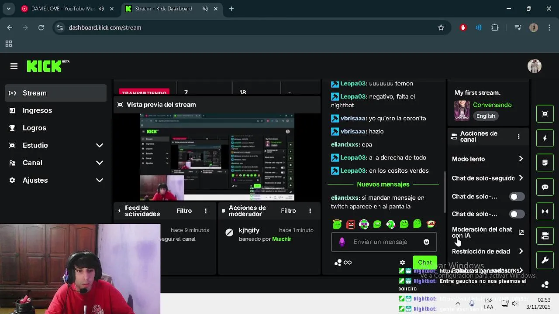This screenshot has height=314, width=559.
Task: Toggle Chat de solo switch below solo-seguidores
Action: [518, 197]
